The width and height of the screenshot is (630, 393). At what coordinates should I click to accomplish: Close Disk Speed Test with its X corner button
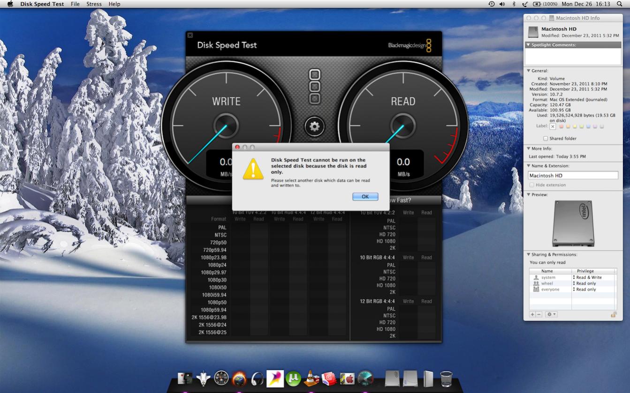pos(190,35)
